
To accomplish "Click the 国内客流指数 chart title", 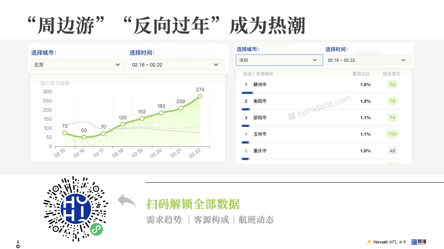I will pyautogui.click(x=55, y=83).
